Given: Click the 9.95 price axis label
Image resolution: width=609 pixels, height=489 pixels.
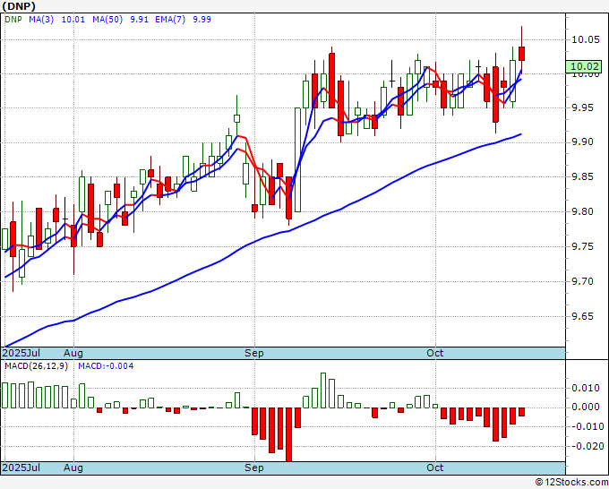Looking at the screenshot, I should 585,107.
